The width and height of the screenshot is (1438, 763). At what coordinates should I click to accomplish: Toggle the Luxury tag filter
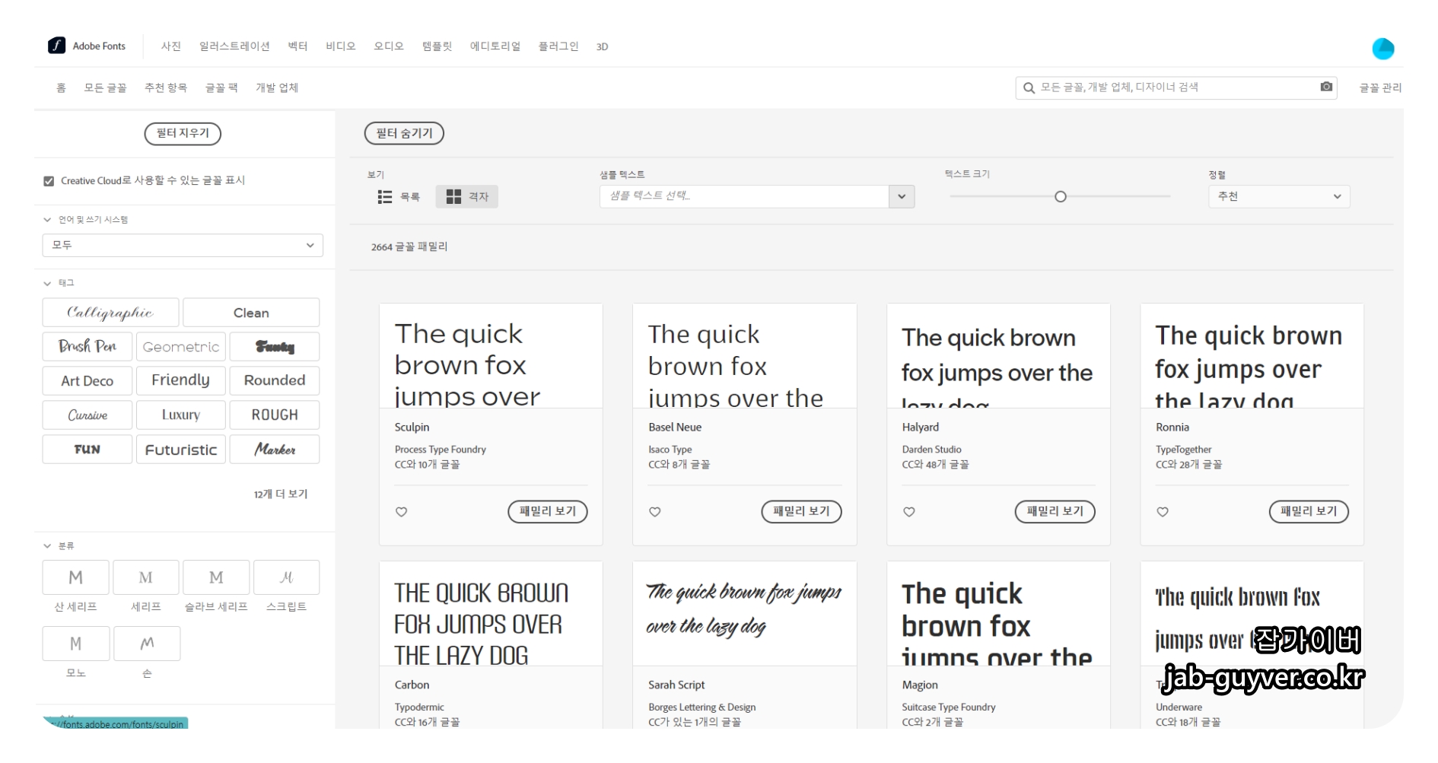(181, 415)
